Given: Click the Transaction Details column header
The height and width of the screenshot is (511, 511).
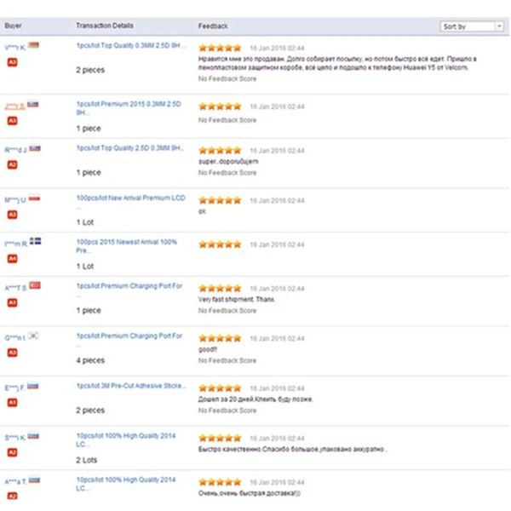Looking at the screenshot, I should click(x=104, y=26).
